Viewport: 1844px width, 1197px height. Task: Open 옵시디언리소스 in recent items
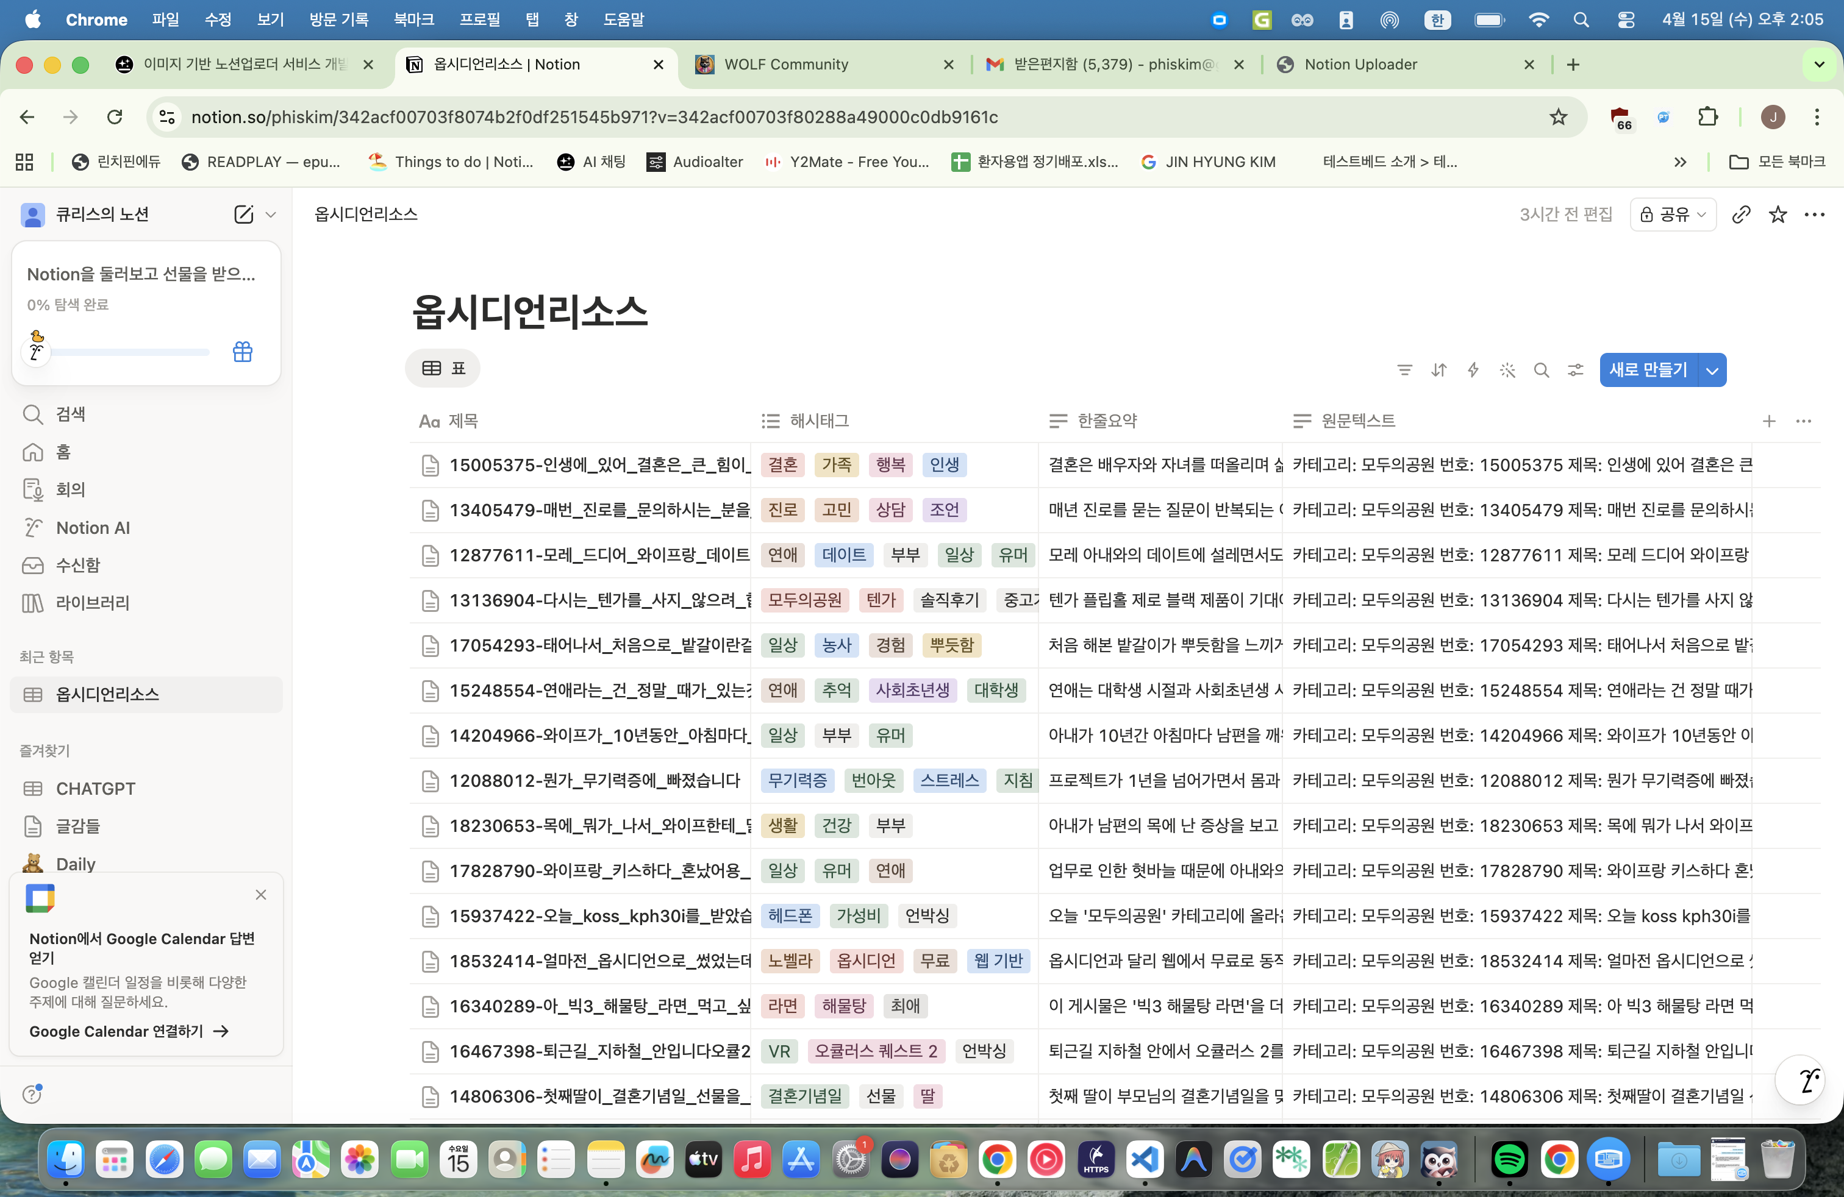[146, 695]
